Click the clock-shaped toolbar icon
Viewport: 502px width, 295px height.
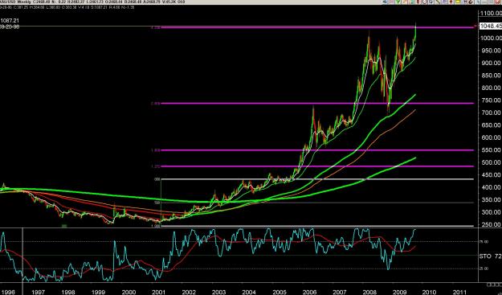pos(425,2)
